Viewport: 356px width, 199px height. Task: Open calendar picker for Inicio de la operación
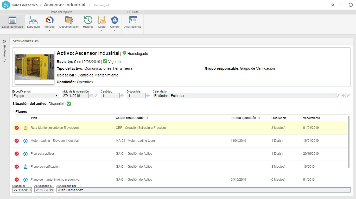click(x=91, y=96)
